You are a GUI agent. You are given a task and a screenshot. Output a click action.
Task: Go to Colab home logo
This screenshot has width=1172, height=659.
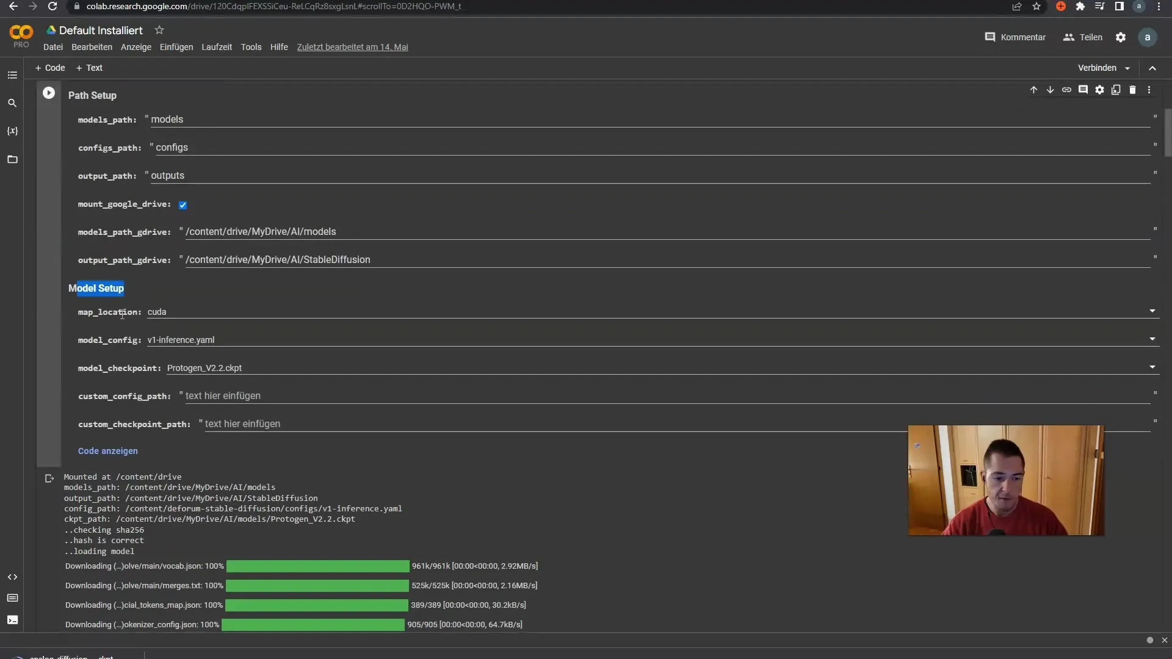(21, 36)
